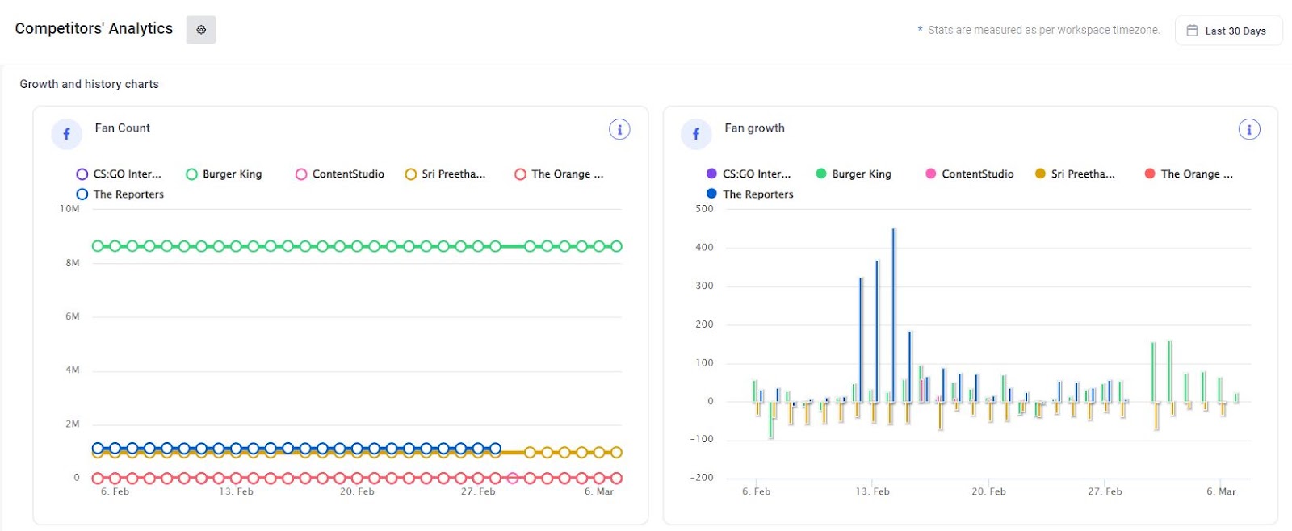1292x531 pixels.
Task: Click ContentStudio pink dot in Fan growth legend
Action: click(931, 174)
